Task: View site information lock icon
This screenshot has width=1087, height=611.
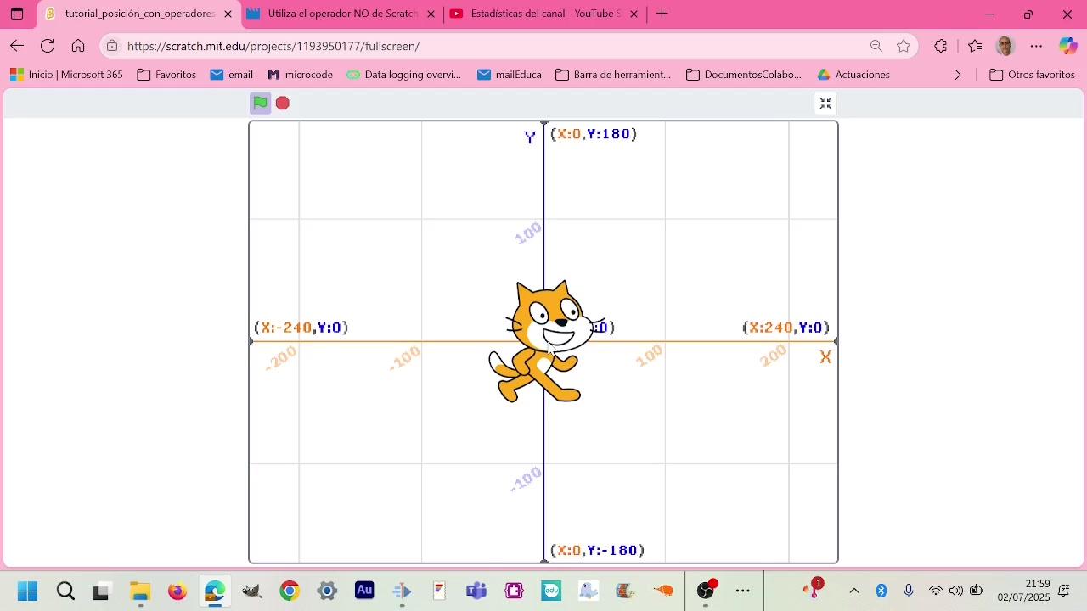Action: click(x=112, y=46)
